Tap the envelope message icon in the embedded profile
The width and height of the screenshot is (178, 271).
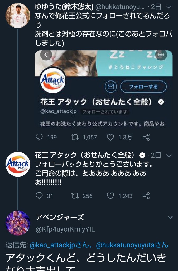[111, 87]
